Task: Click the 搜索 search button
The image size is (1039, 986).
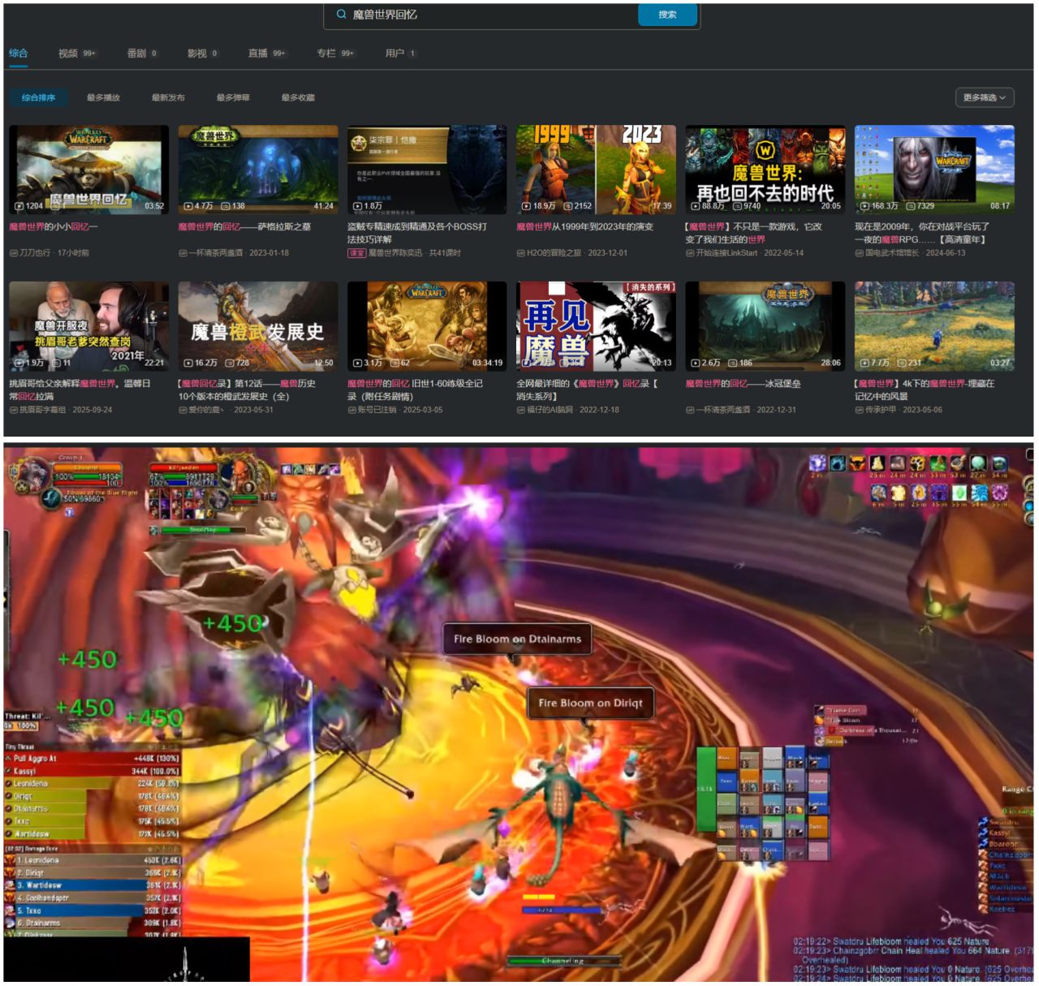Action: click(x=667, y=15)
